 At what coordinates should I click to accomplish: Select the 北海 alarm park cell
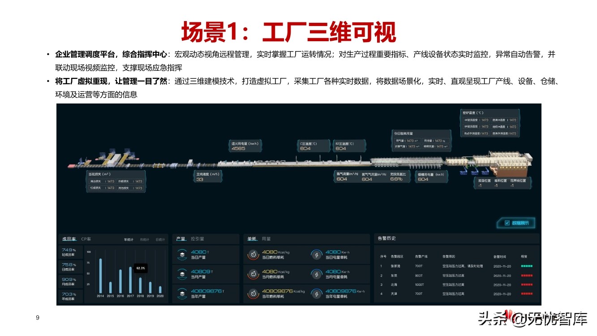[x=393, y=284]
